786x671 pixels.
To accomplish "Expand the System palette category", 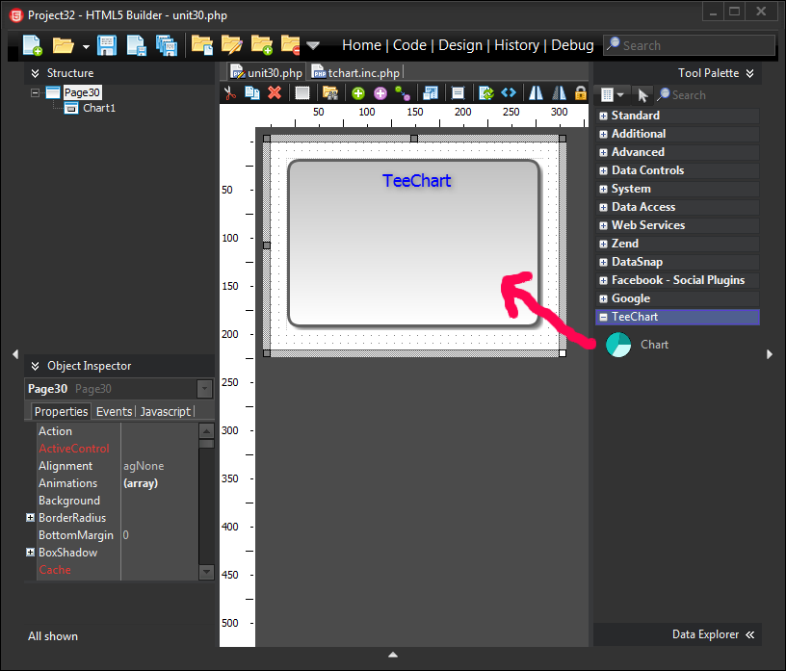I will click(x=604, y=189).
